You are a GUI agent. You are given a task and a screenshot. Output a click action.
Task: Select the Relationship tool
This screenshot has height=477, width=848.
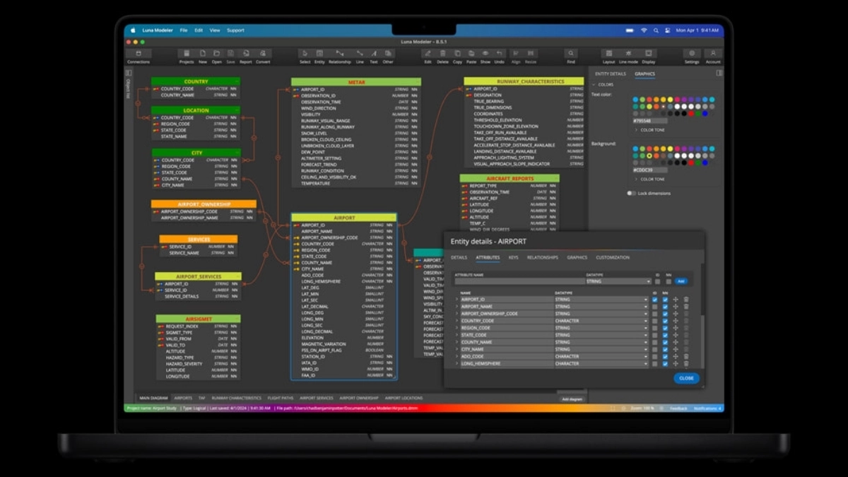[340, 53]
